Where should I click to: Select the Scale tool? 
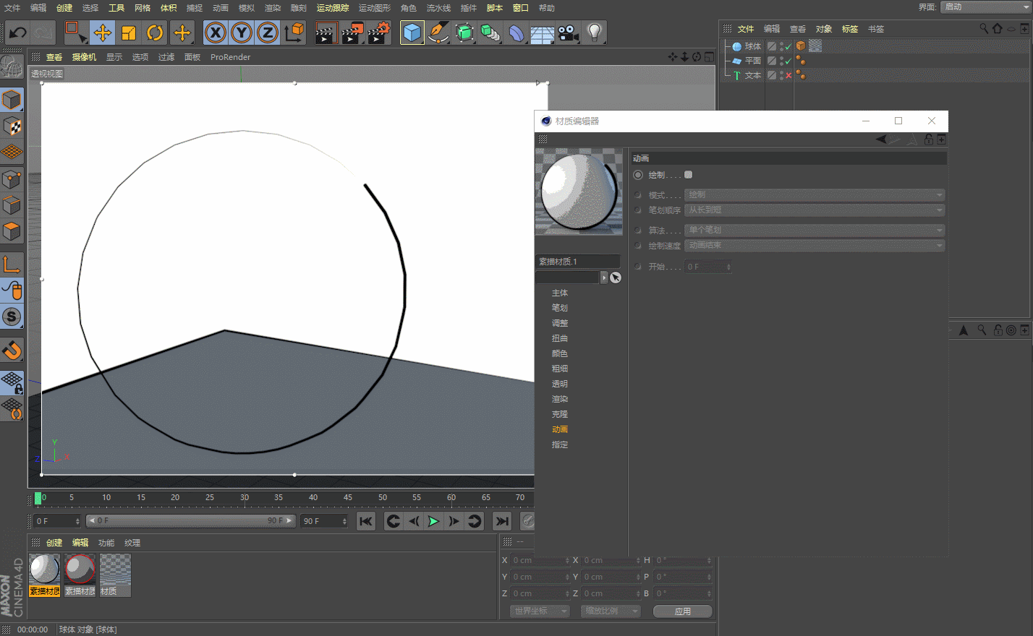(x=129, y=33)
